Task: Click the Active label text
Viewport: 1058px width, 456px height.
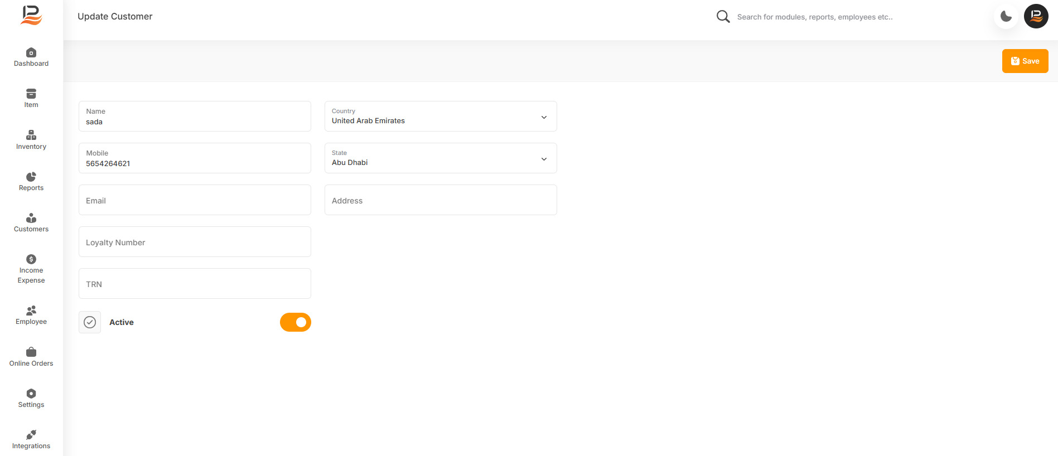Action: tap(122, 322)
